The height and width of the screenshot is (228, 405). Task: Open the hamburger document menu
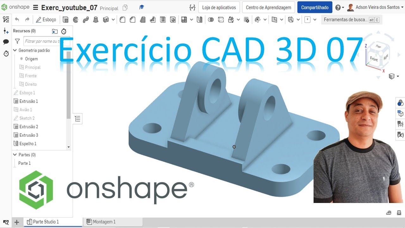click(35, 7)
